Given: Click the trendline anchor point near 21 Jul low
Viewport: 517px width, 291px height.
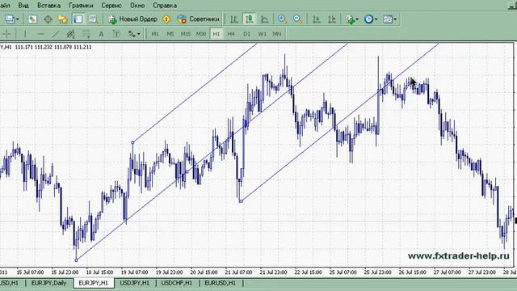Looking at the screenshot, I should point(241,201).
